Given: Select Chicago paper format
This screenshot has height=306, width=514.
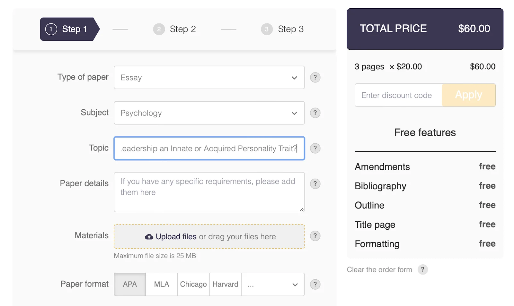Looking at the screenshot, I should point(193,284).
